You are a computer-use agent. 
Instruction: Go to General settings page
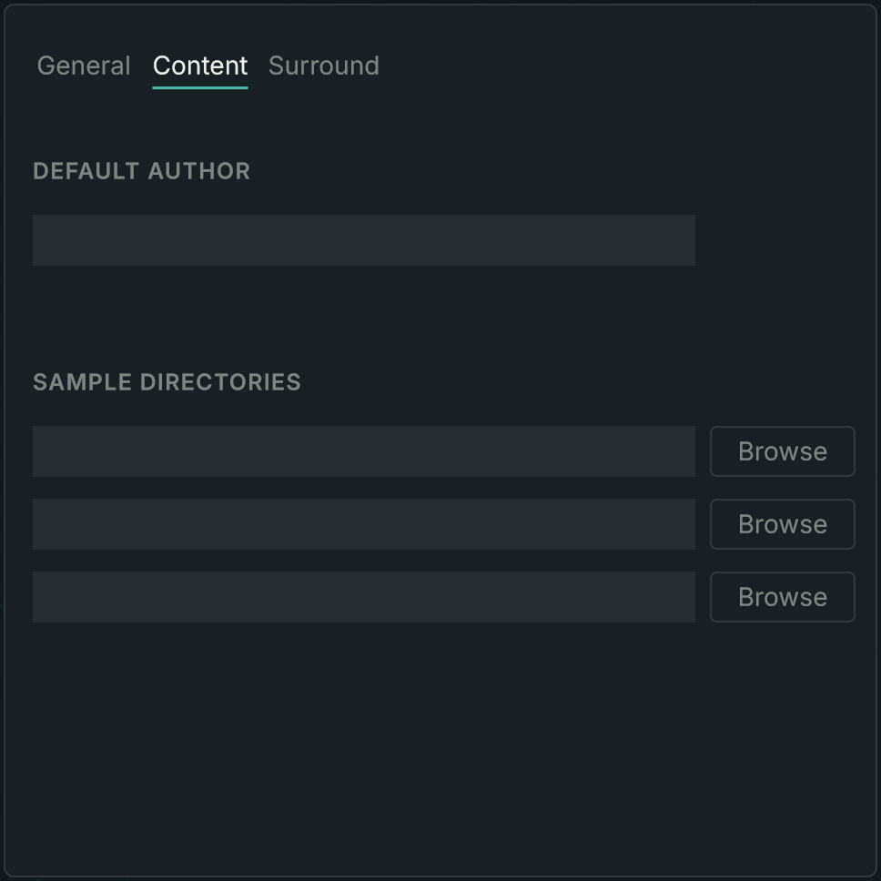coord(84,66)
